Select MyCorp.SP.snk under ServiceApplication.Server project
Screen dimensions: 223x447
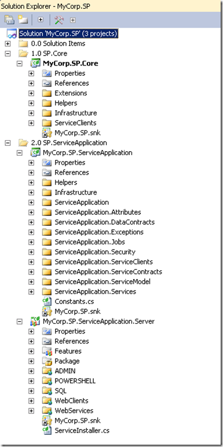(x=78, y=420)
